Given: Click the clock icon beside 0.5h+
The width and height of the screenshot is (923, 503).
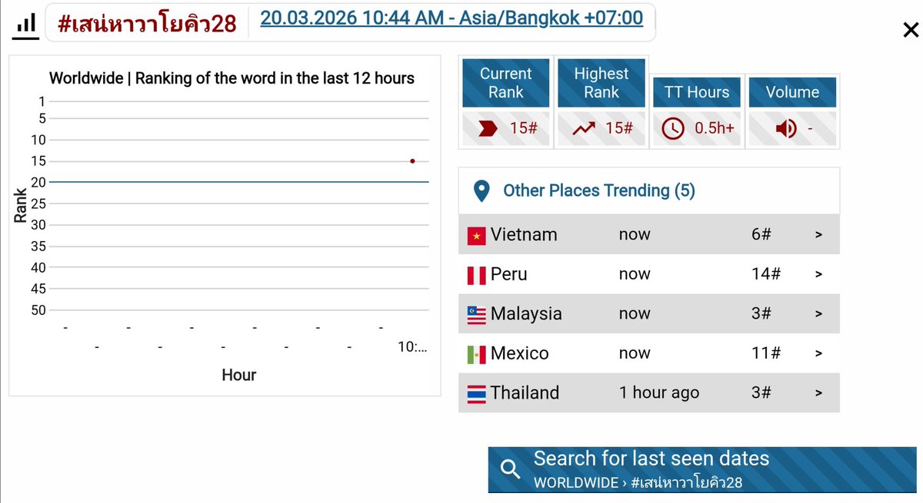Looking at the screenshot, I should pyautogui.click(x=673, y=128).
